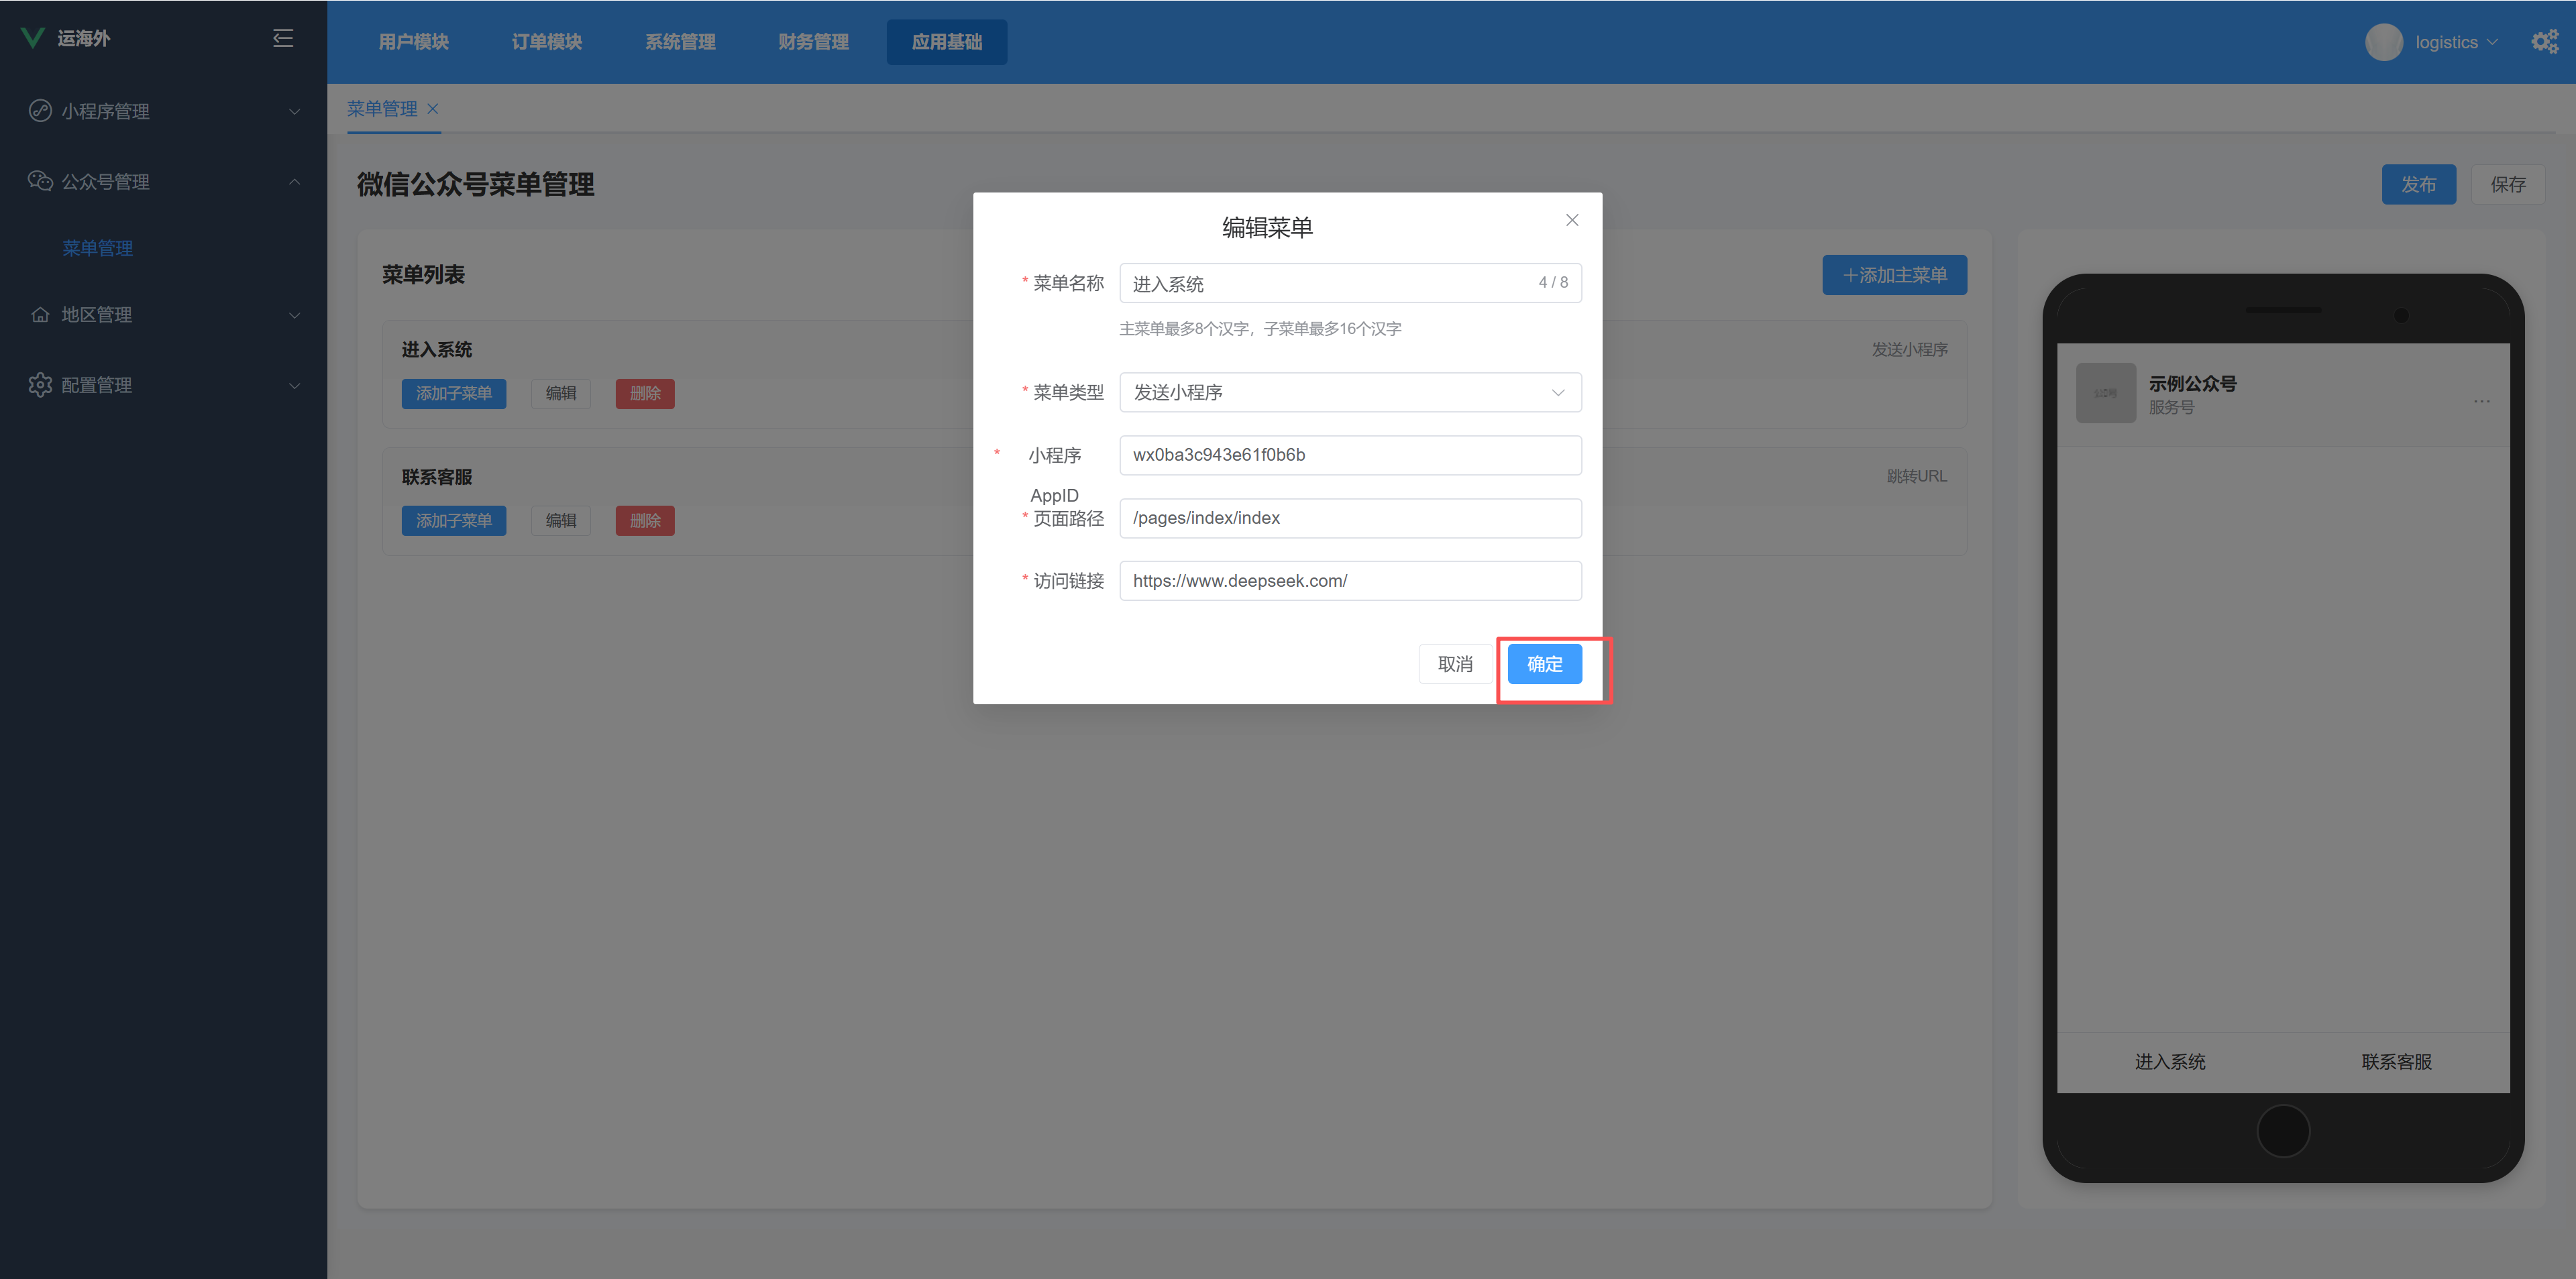The width and height of the screenshot is (2576, 1279).
Task: Open the 财务管理 top menu
Action: point(813,42)
